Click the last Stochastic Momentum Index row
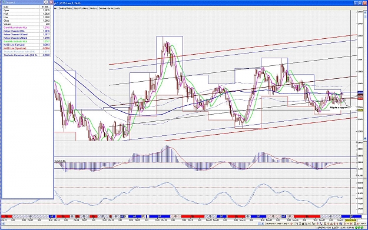This screenshot has height=230, width=368. (26, 55)
